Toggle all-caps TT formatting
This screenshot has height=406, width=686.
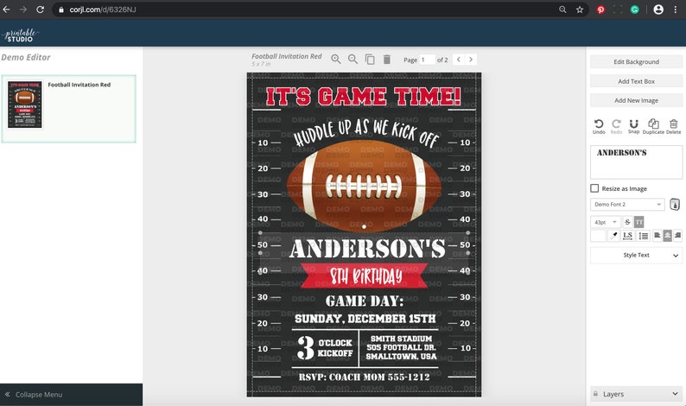coord(638,222)
